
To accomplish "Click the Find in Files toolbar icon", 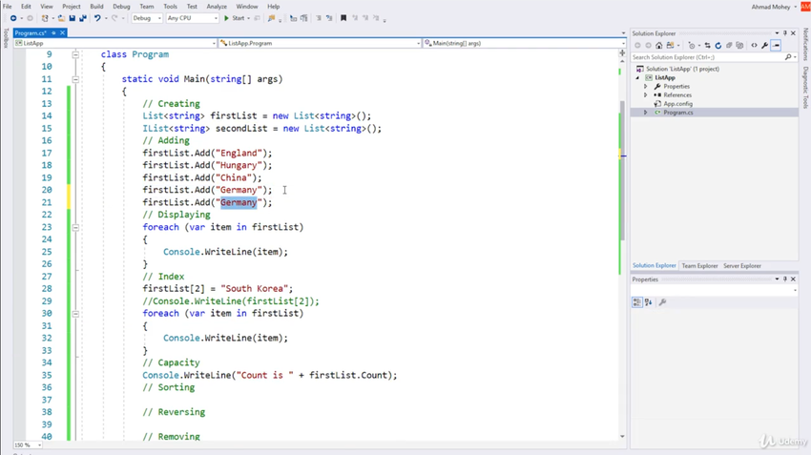I will (272, 18).
